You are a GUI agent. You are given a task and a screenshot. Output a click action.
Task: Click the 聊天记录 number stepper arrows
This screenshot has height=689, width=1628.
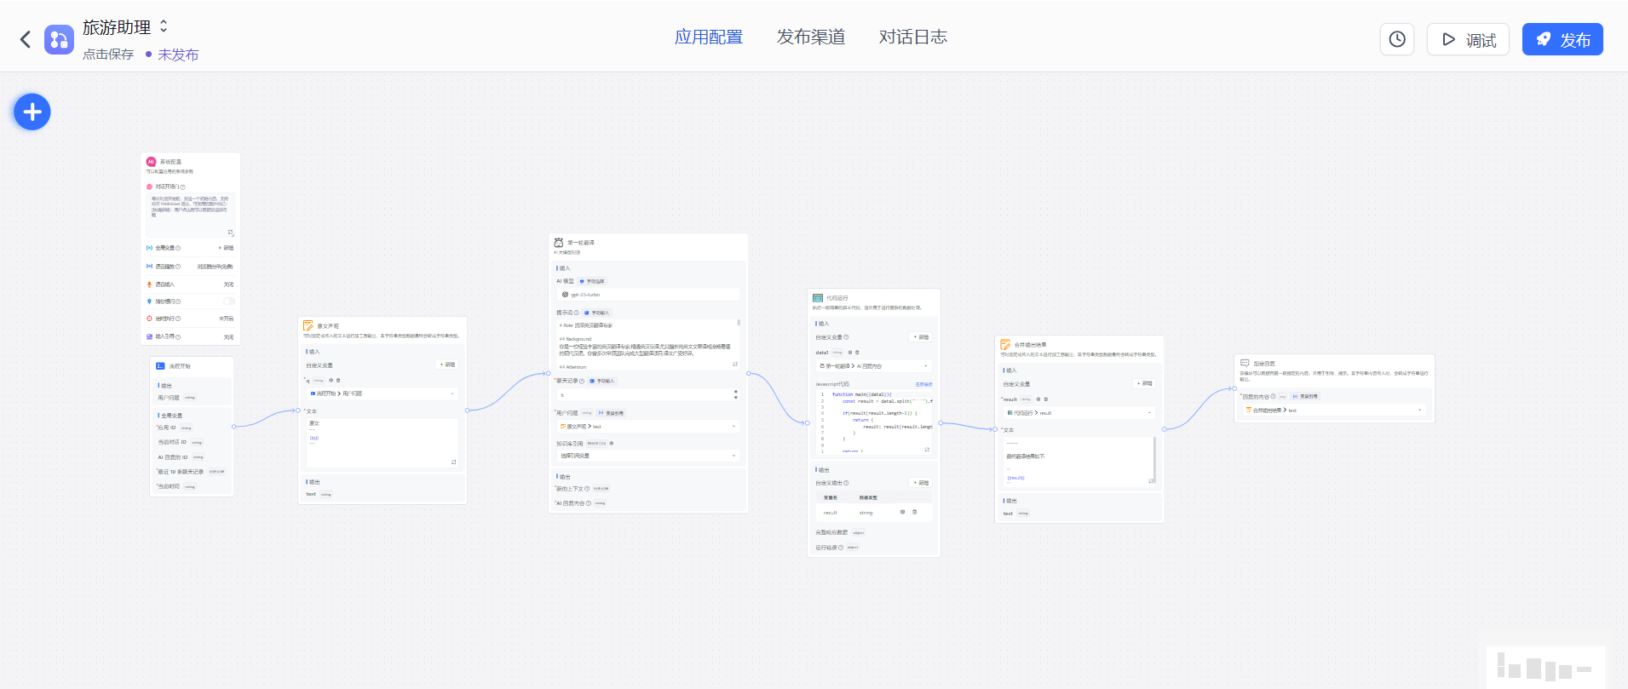(735, 394)
